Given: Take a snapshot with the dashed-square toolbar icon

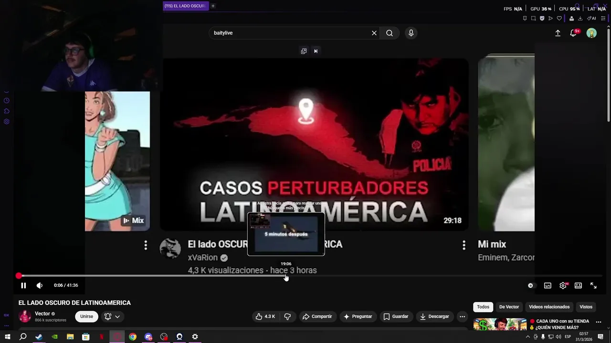Looking at the screenshot, I should [x=533, y=18].
